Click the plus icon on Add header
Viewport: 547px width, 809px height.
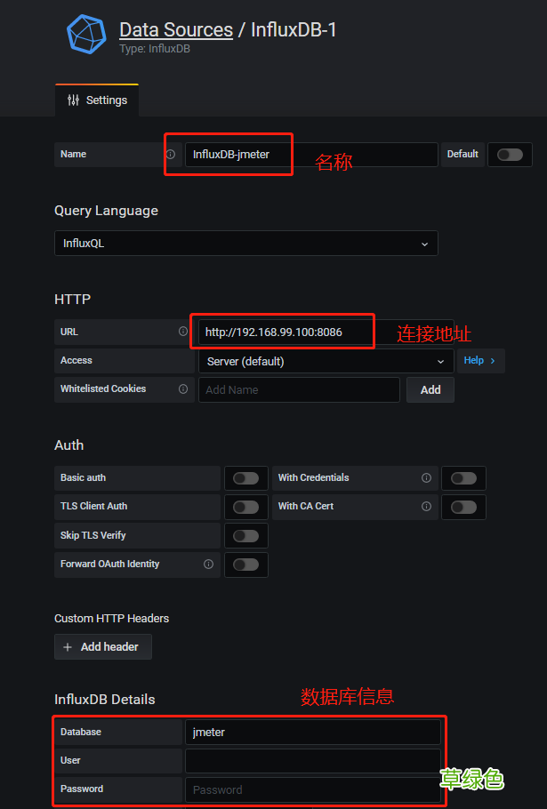pos(68,646)
